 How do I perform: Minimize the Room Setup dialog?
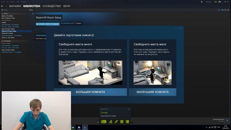(x=176, y=28)
